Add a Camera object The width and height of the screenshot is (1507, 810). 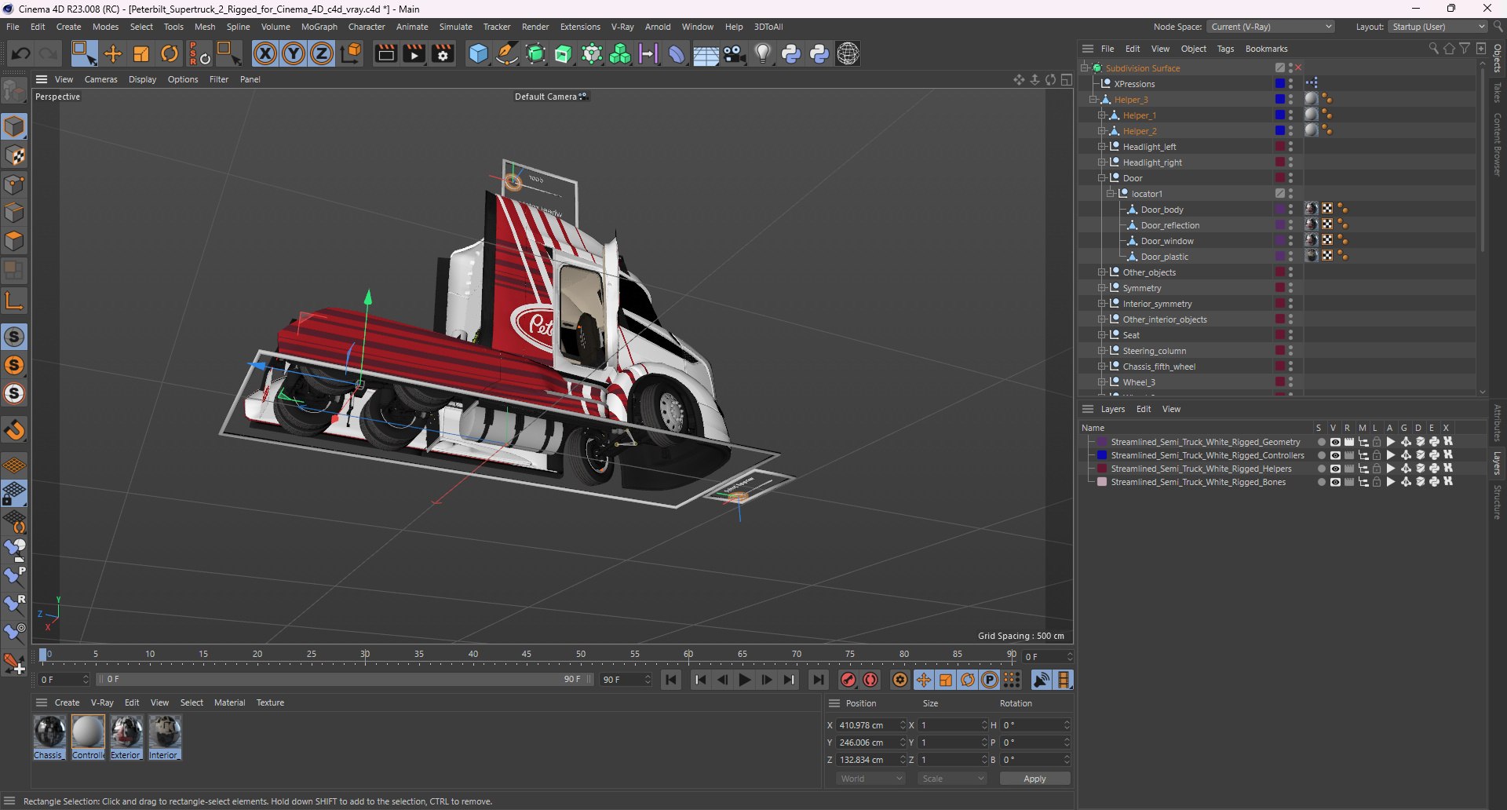point(735,53)
